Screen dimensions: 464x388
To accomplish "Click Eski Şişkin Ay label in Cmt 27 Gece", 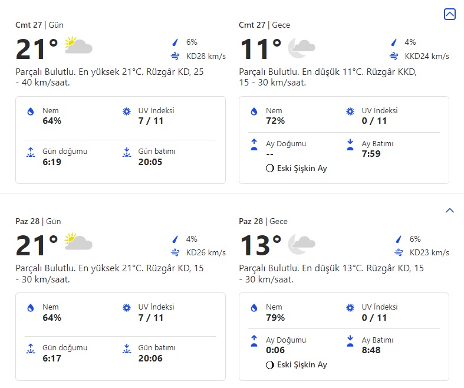I will click(x=302, y=168).
